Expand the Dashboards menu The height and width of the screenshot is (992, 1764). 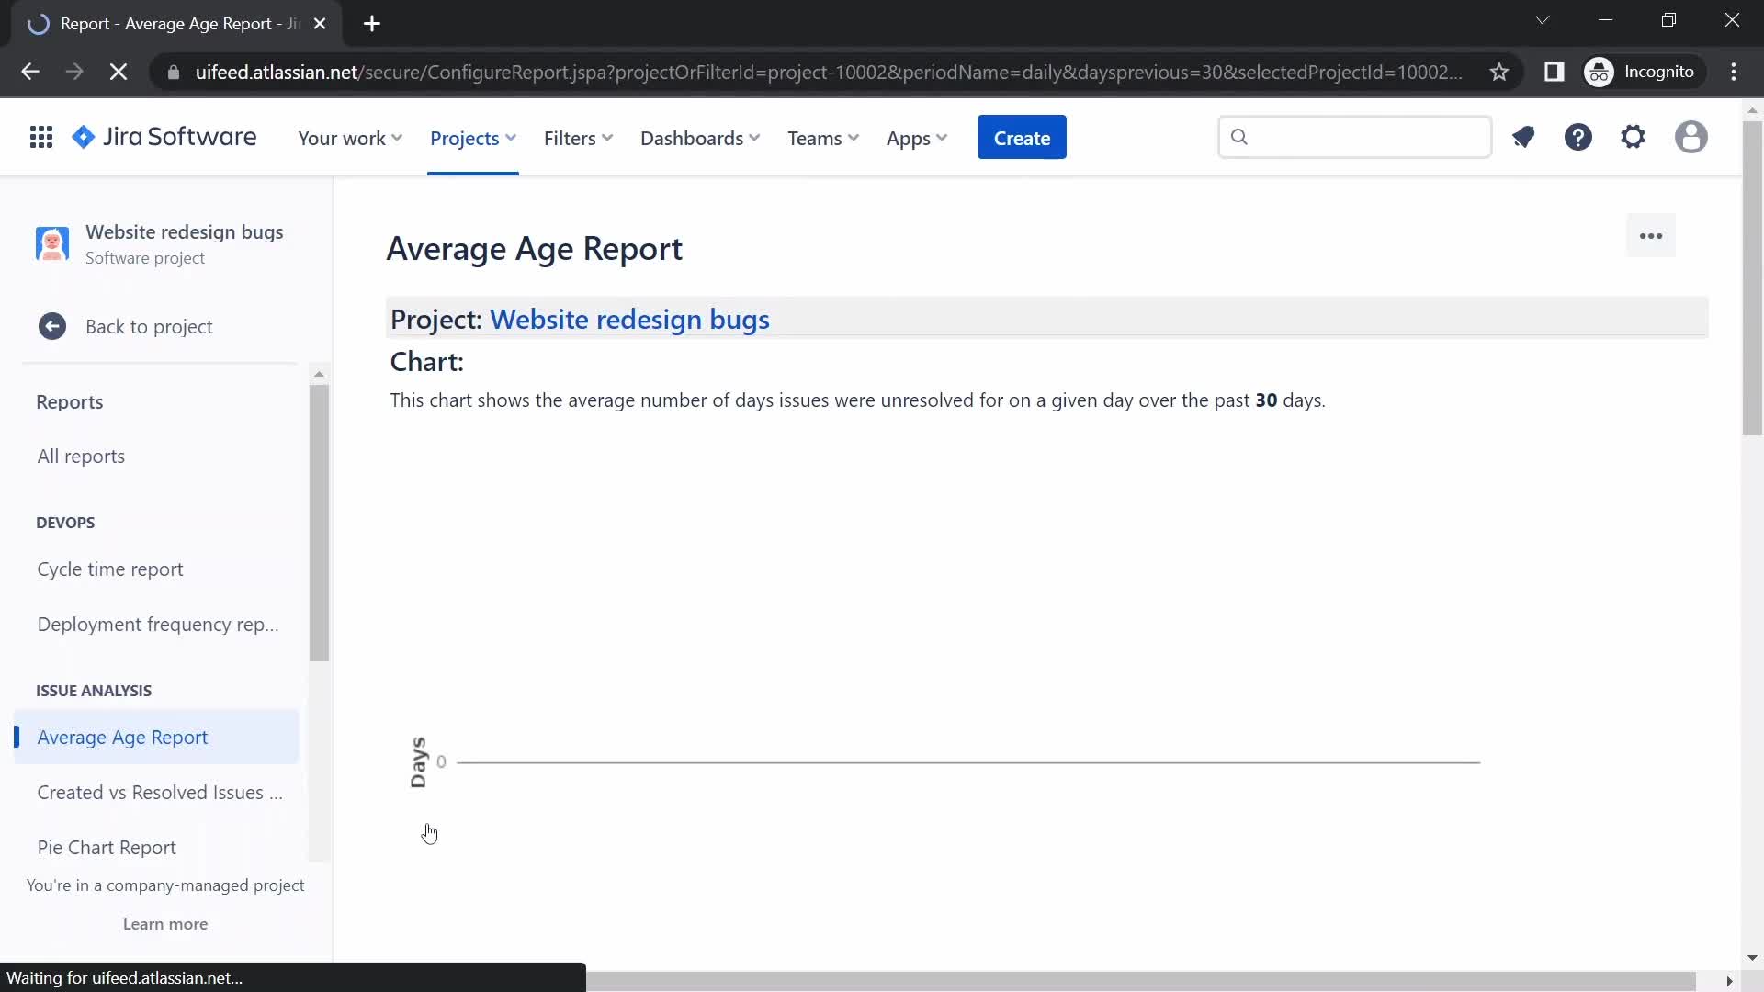pos(700,138)
